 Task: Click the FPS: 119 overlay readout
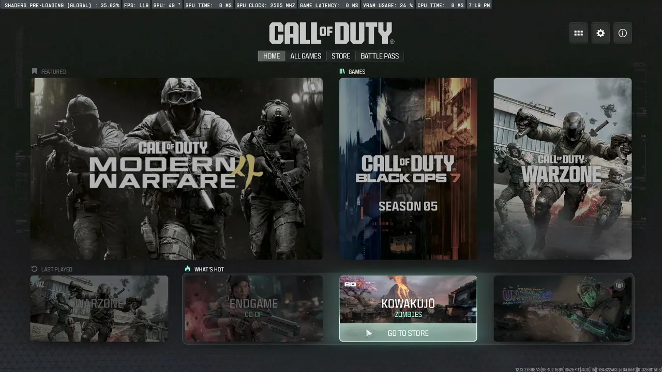(x=137, y=5)
